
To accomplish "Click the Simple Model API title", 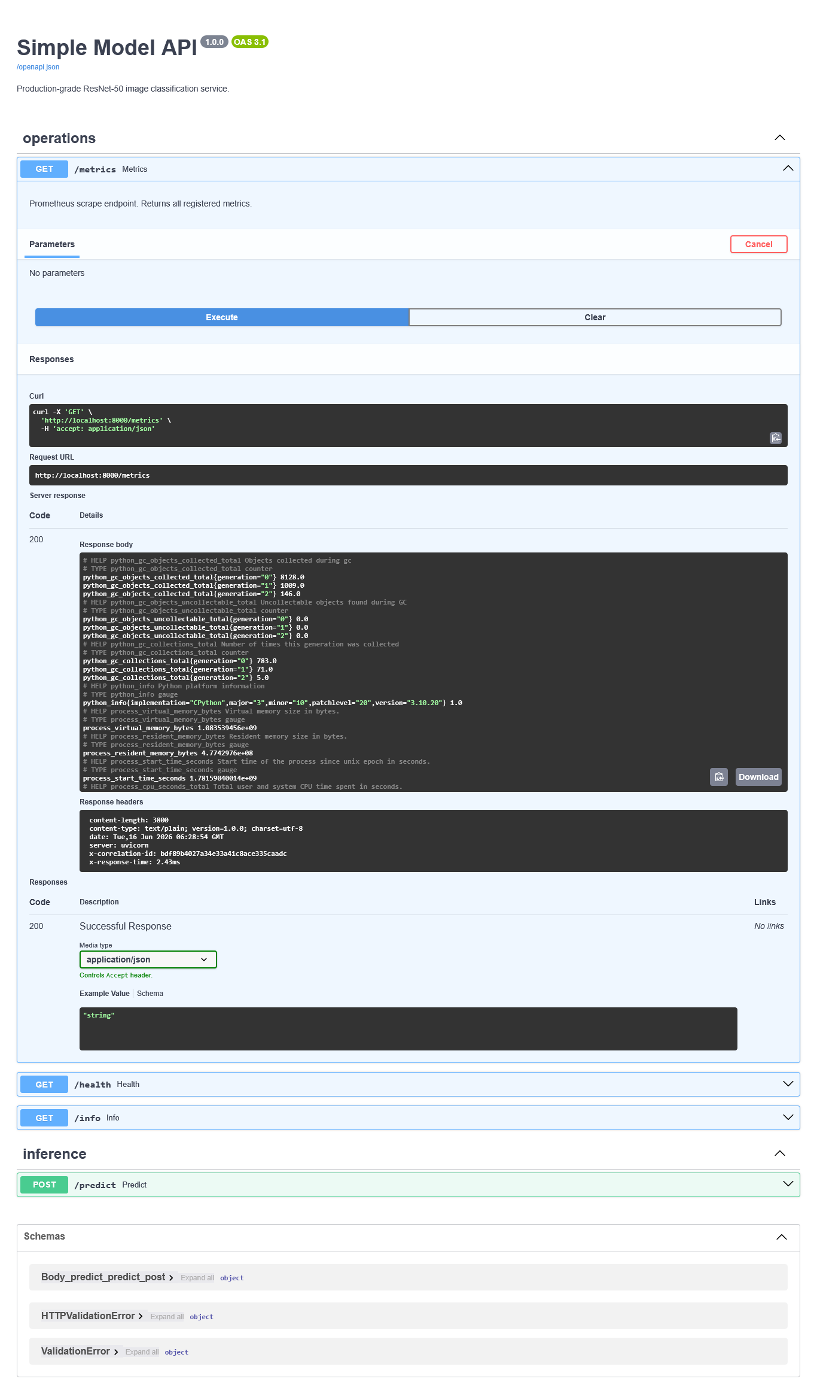I will 107,48.
